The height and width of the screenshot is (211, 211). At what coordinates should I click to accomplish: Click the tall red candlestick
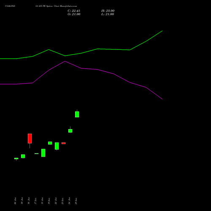click(30, 138)
